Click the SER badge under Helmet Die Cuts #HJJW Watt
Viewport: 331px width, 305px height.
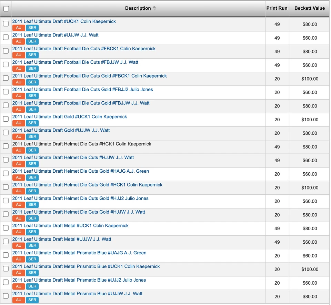(32, 164)
